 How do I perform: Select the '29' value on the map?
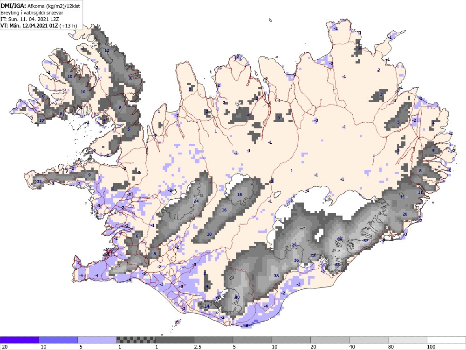294,245
